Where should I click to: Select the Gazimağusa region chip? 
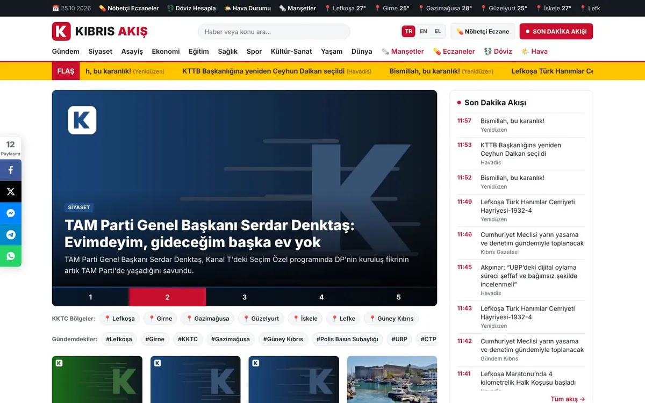coord(207,319)
